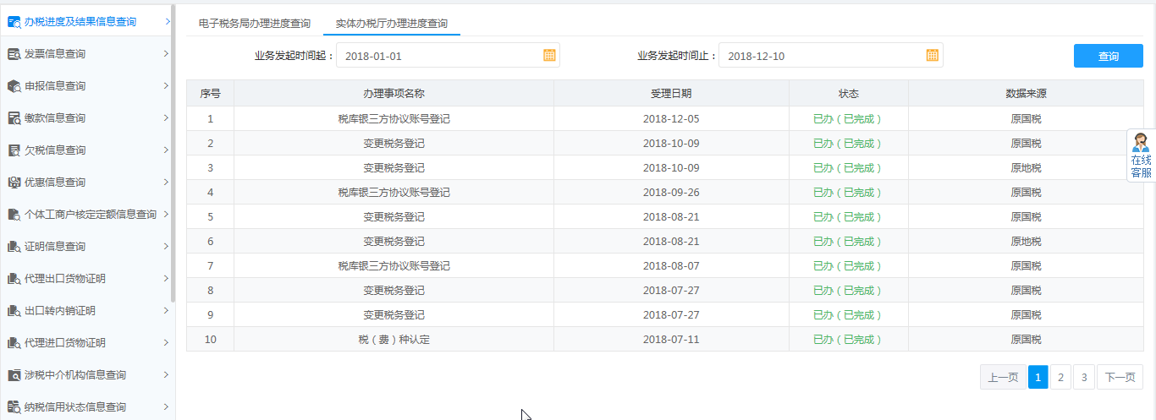The height and width of the screenshot is (420, 1156).
Task: Click 变更税务登记 in row 2
Action: click(394, 144)
